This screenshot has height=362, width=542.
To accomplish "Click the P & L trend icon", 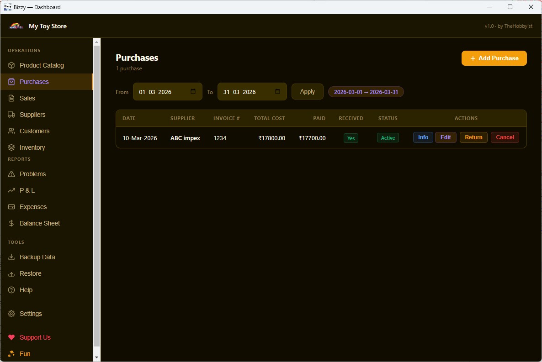I will coord(11,190).
